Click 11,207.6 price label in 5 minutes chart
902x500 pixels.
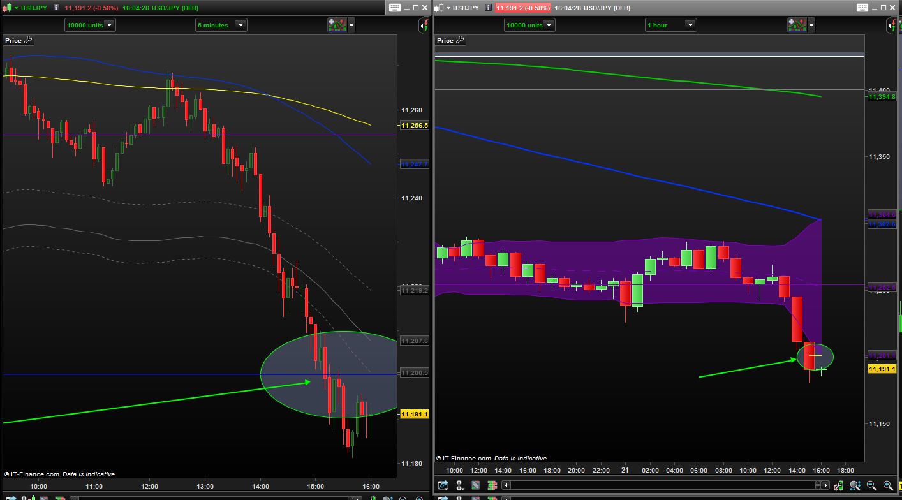[x=414, y=341]
